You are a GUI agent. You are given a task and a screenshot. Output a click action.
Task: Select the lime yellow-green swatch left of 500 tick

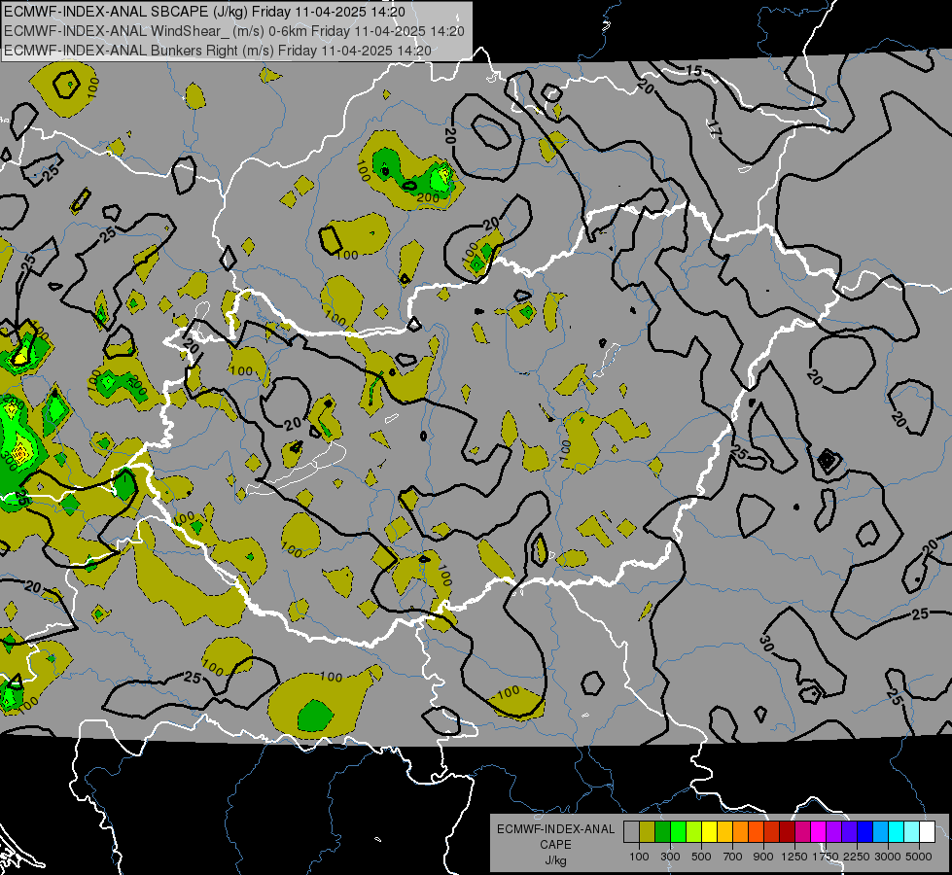pos(694,832)
